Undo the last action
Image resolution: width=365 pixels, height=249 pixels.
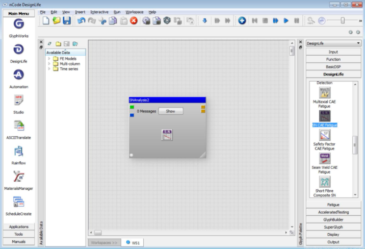click(81, 21)
